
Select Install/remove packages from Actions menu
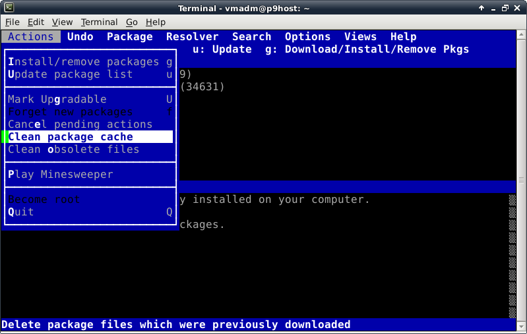pos(84,62)
